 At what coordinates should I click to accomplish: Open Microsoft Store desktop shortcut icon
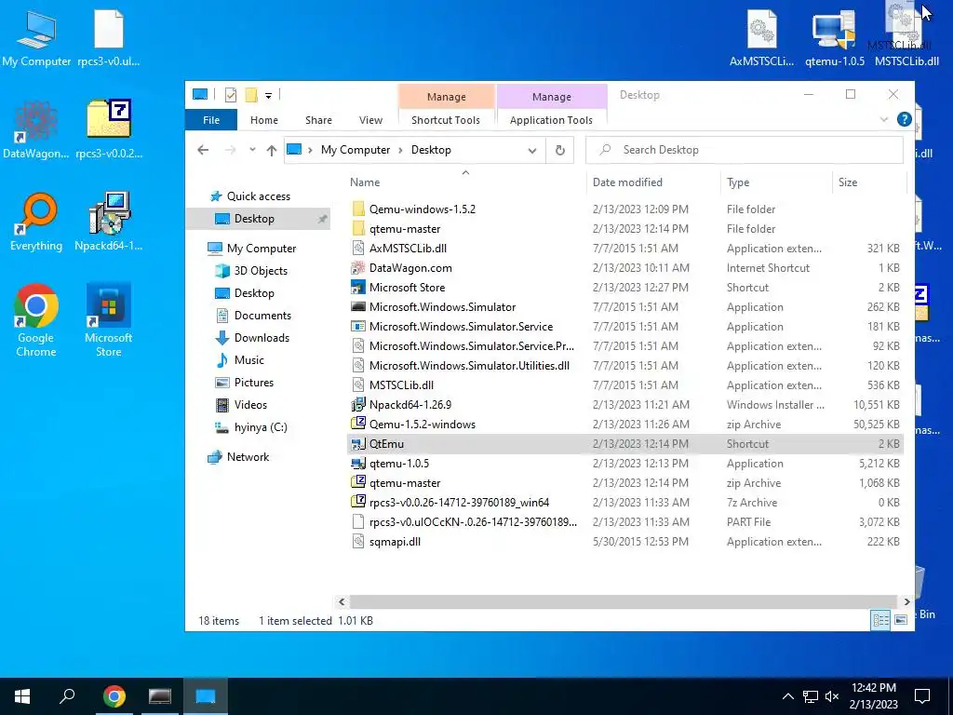click(x=108, y=320)
